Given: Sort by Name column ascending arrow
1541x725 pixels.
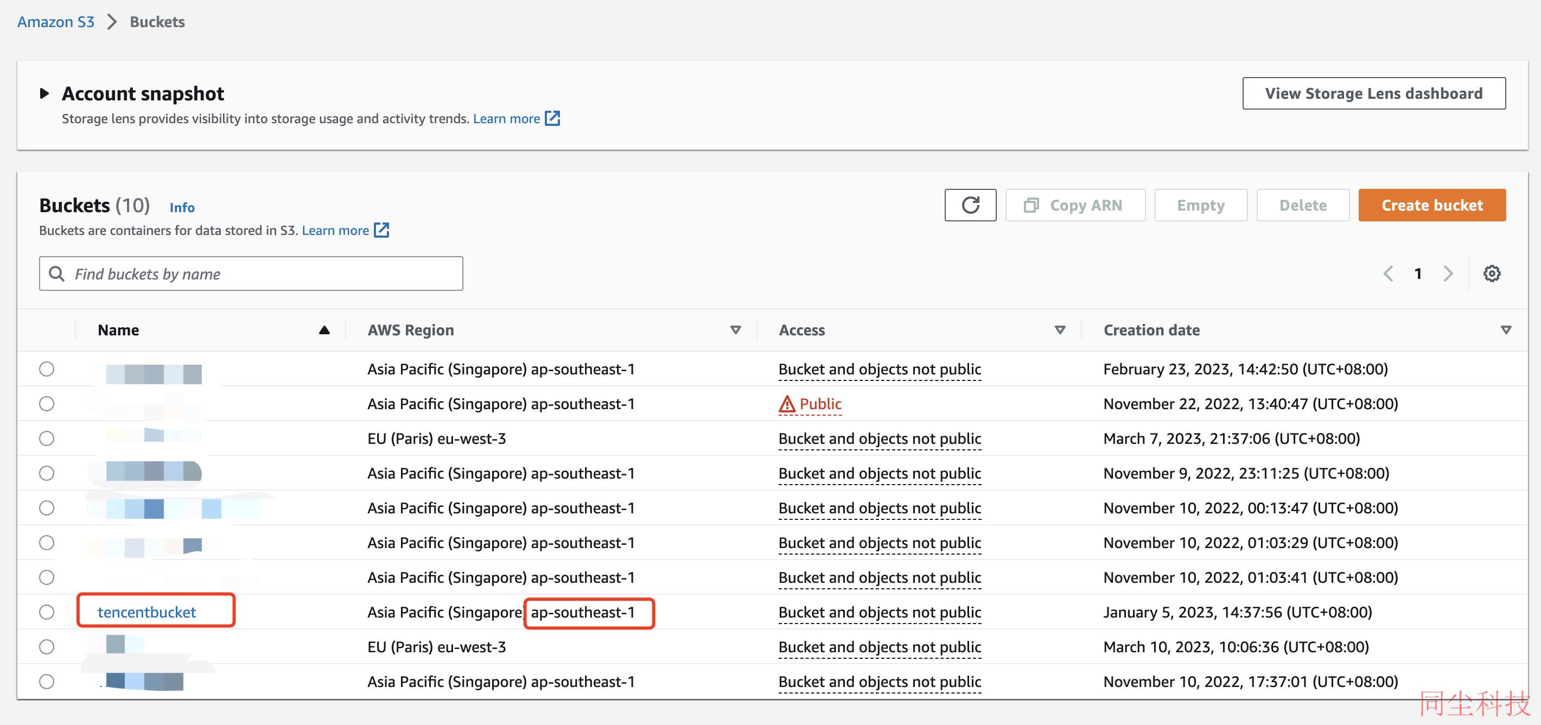Looking at the screenshot, I should (324, 330).
